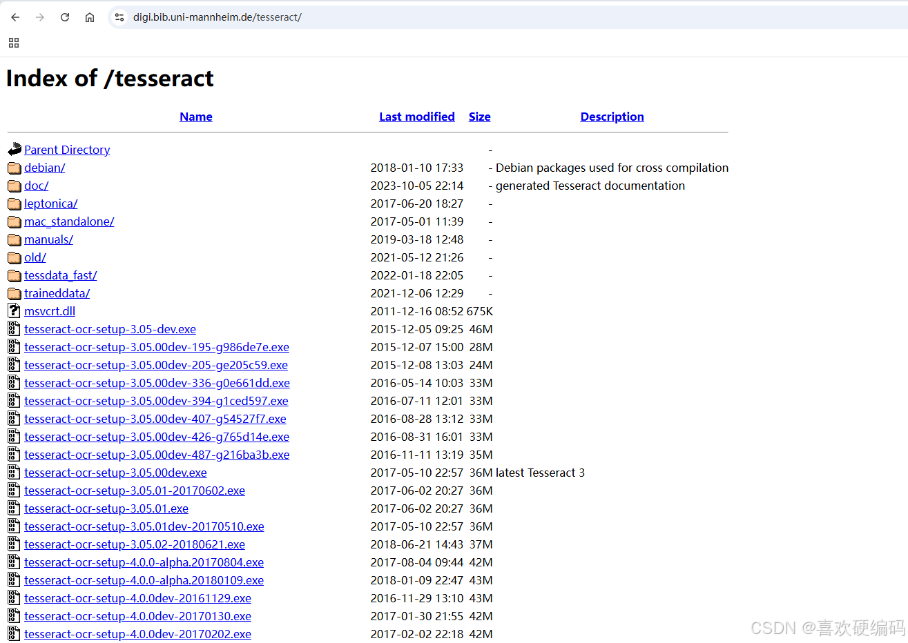Image resolution: width=908 pixels, height=643 pixels.
Task: Open the apps grid icon in bookmarks bar
Action: (14, 43)
